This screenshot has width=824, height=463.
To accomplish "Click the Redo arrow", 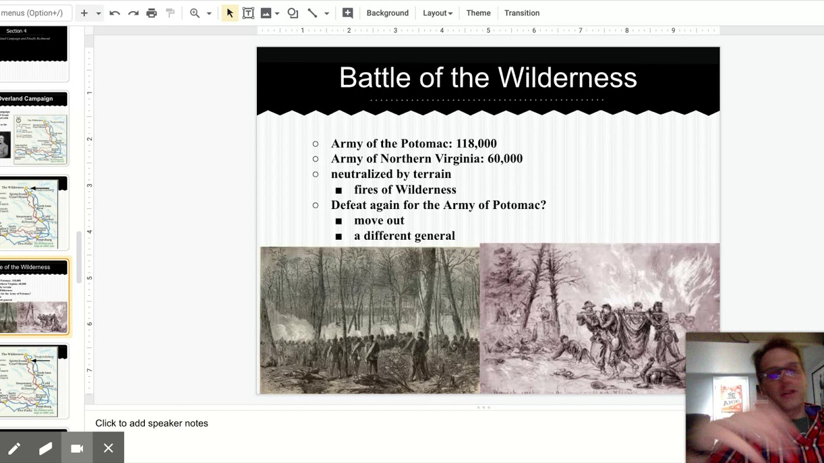I will (x=133, y=13).
